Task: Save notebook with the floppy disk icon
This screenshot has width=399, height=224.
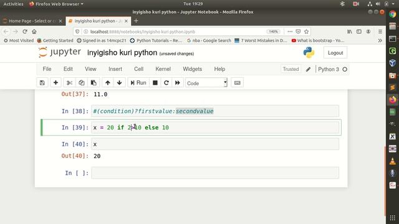Action: (x=42, y=83)
